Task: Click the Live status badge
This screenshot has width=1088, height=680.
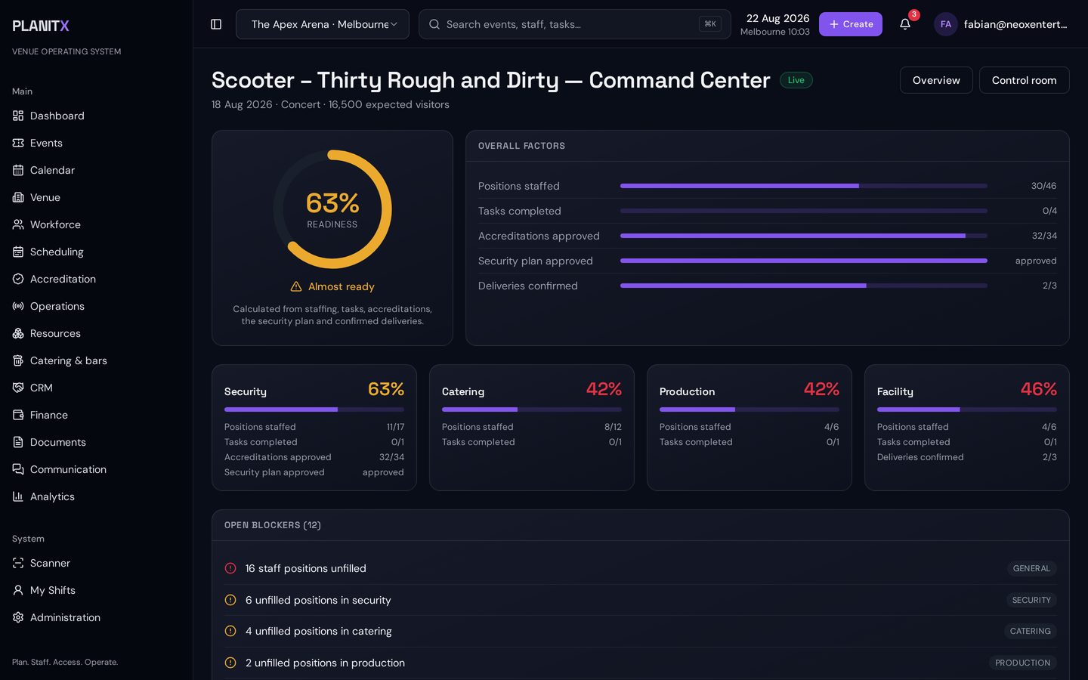Action: click(796, 80)
